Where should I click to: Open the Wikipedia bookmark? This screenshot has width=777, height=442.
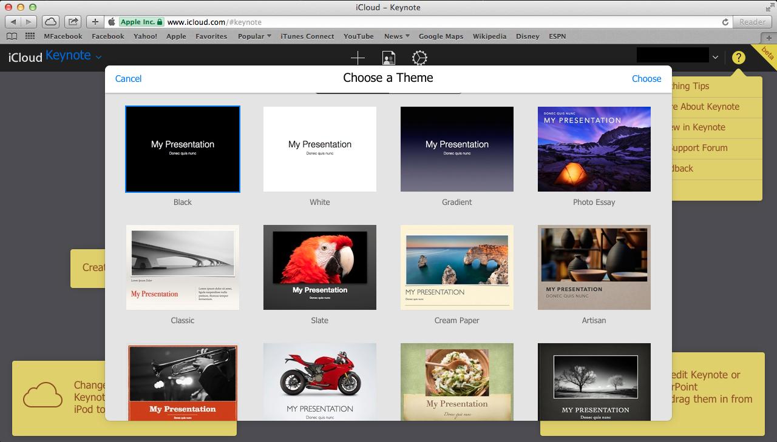coord(489,36)
